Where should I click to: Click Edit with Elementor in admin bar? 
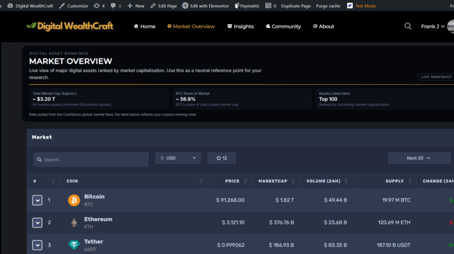pyautogui.click(x=206, y=5)
